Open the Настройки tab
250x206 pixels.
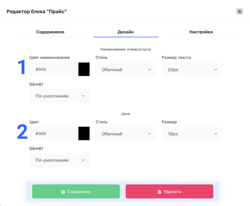pyautogui.click(x=201, y=32)
